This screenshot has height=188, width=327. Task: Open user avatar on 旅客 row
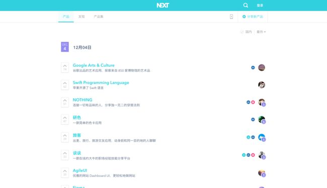(x=262, y=137)
